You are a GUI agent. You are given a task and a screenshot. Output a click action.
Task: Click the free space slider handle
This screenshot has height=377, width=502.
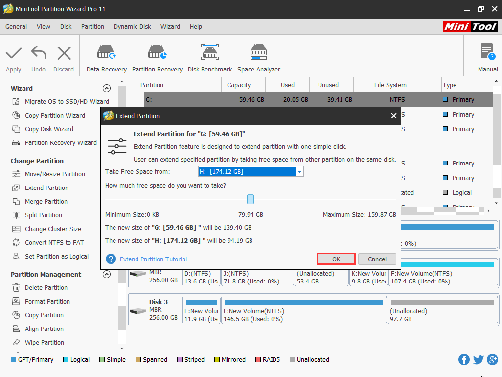(251, 199)
